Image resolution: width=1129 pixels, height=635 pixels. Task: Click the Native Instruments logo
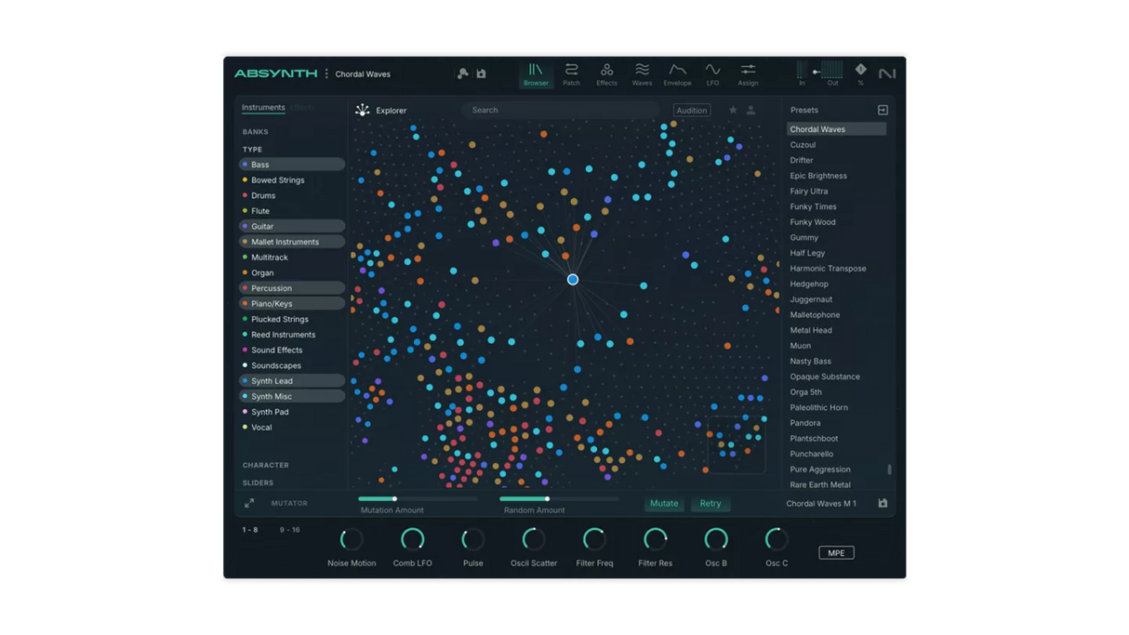[886, 73]
